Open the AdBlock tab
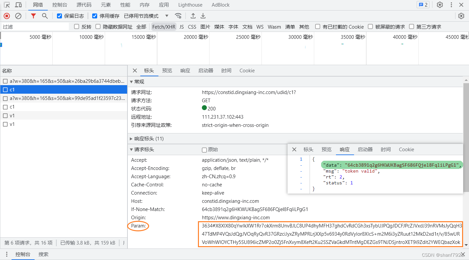Screen dimensions: 469x260 coord(221,5)
